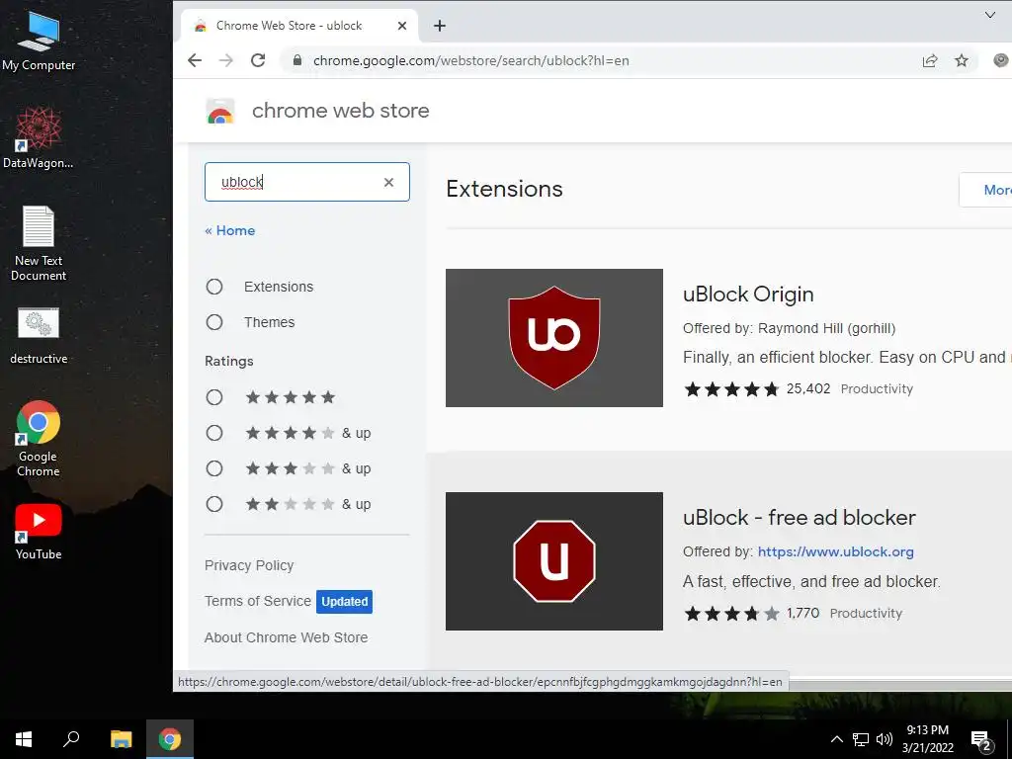Image resolution: width=1012 pixels, height=759 pixels.
Task: Launch Google Chrome desktop shortcut
Action: [39, 439]
